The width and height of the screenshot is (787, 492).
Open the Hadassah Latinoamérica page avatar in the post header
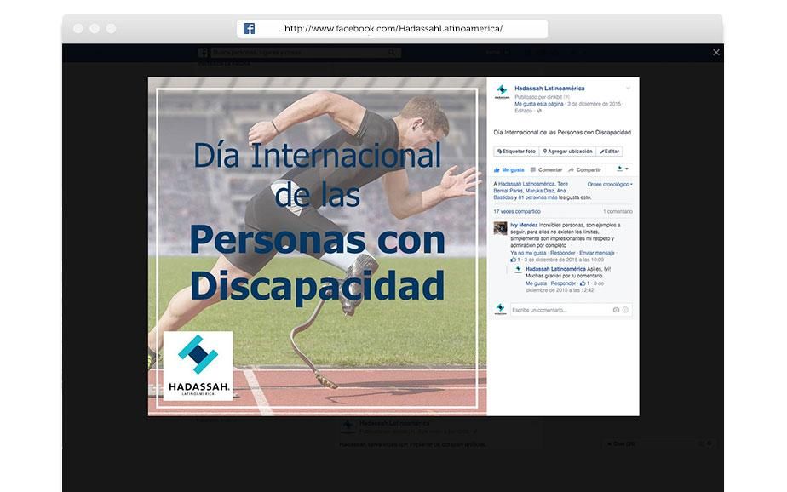click(x=502, y=92)
